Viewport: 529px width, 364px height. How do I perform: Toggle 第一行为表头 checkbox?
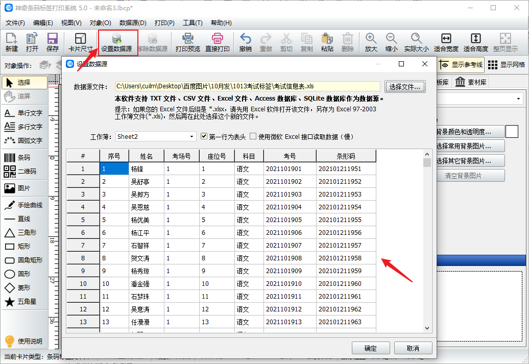(204, 136)
